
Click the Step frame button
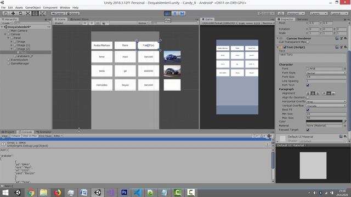pyautogui.click(x=182, y=13)
